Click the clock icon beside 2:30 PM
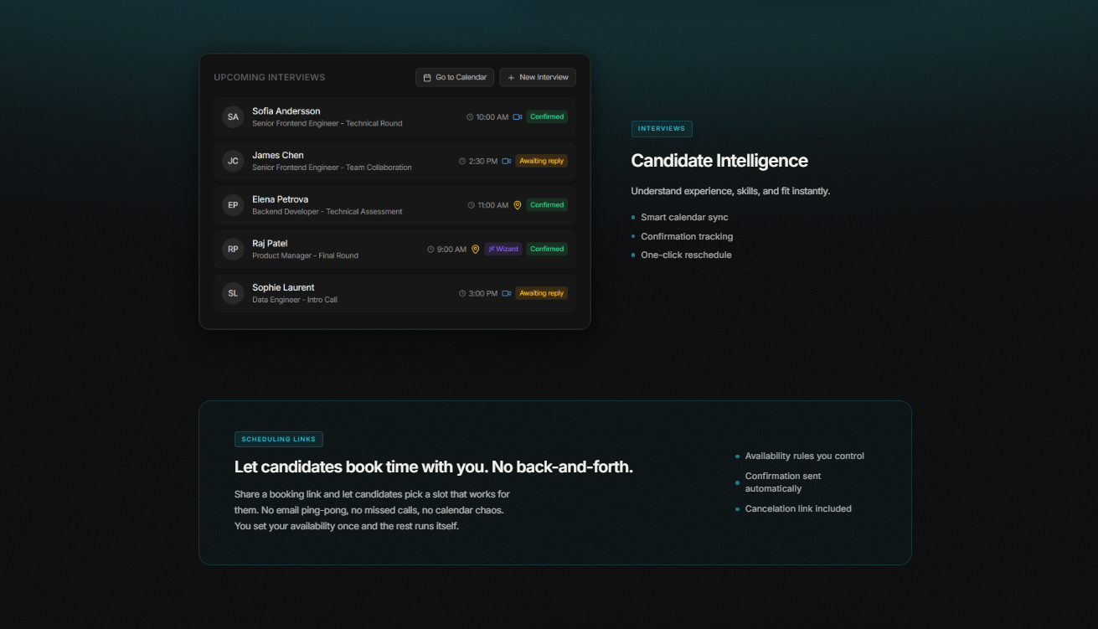The width and height of the screenshot is (1098, 629). click(462, 161)
